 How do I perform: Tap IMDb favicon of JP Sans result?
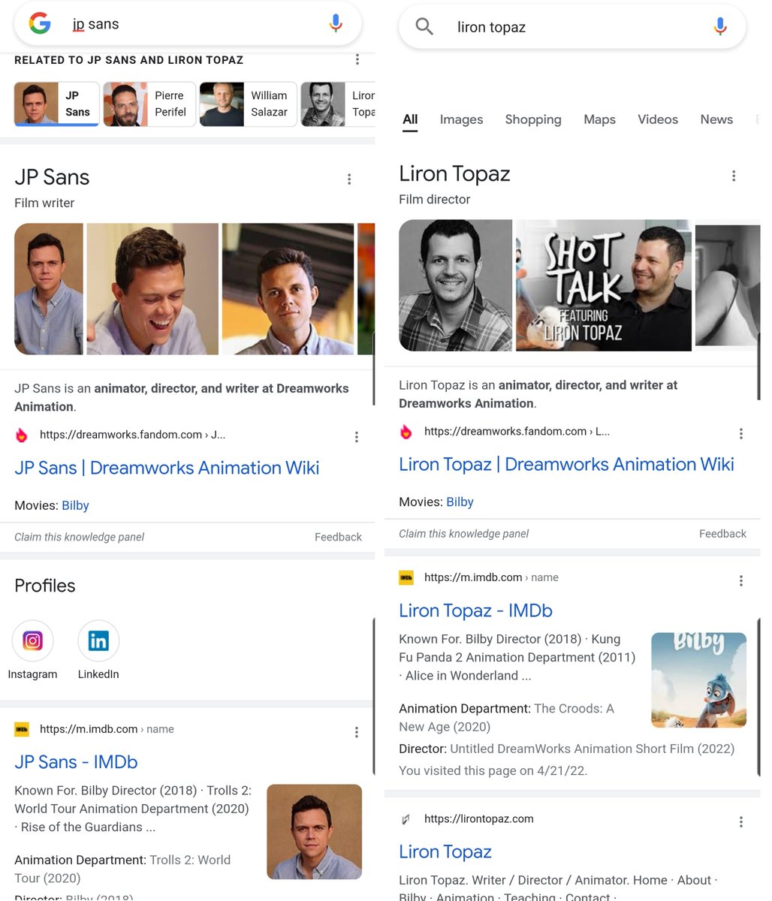[22, 729]
